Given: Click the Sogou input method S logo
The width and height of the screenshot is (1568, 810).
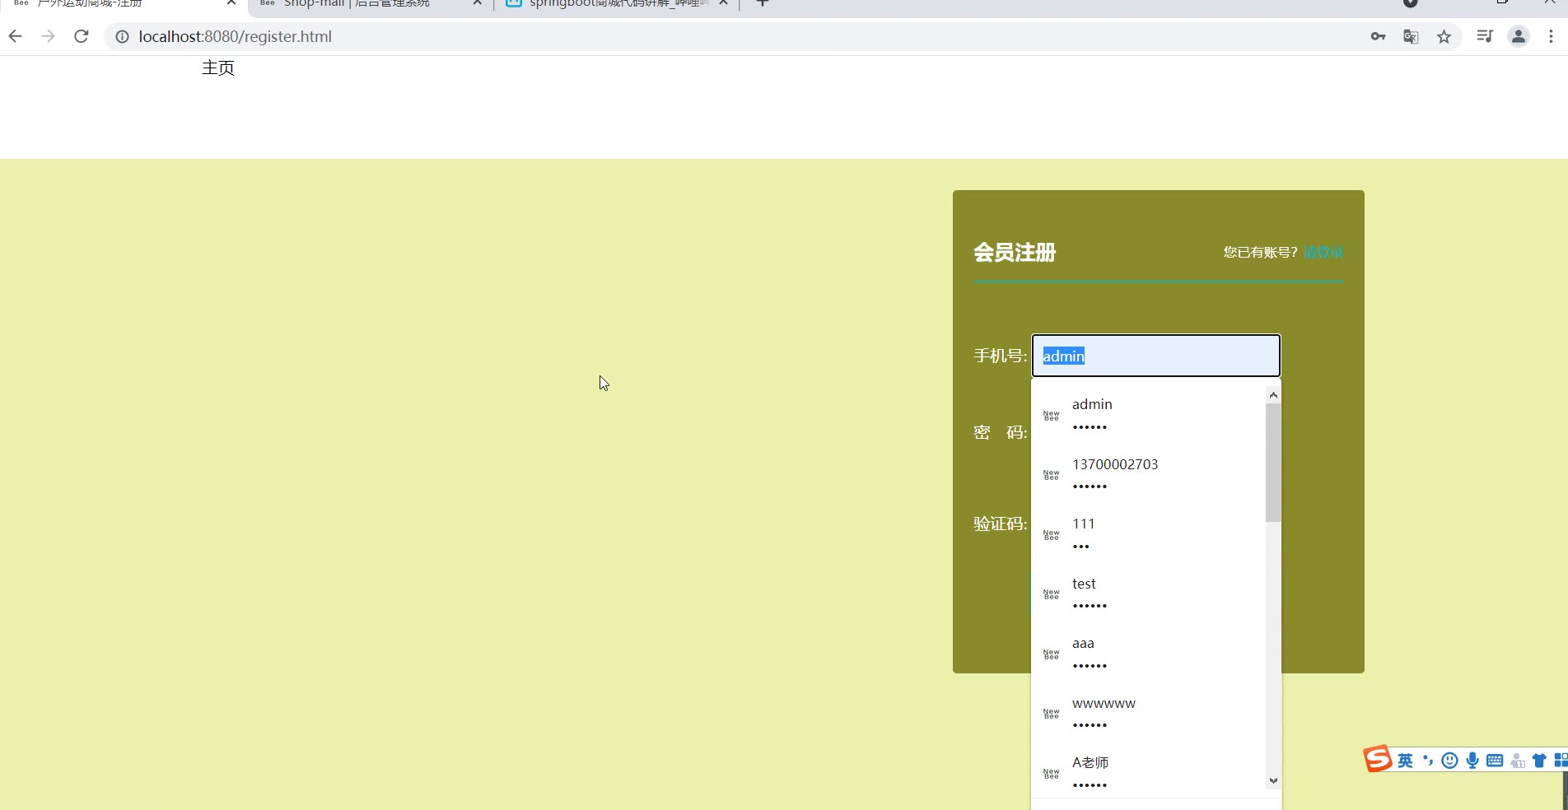Looking at the screenshot, I should (x=1377, y=758).
